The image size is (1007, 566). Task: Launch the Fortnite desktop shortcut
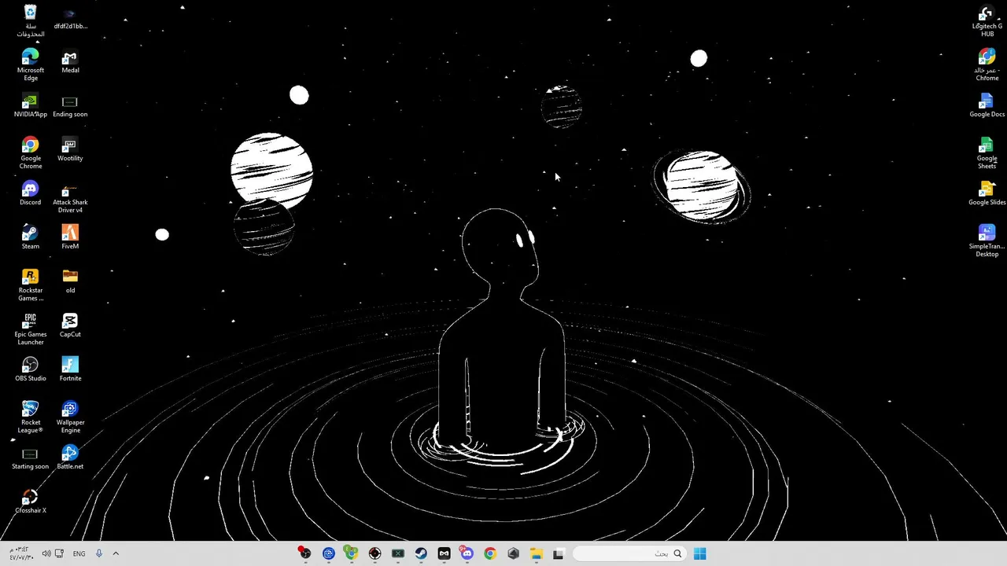pyautogui.click(x=70, y=370)
